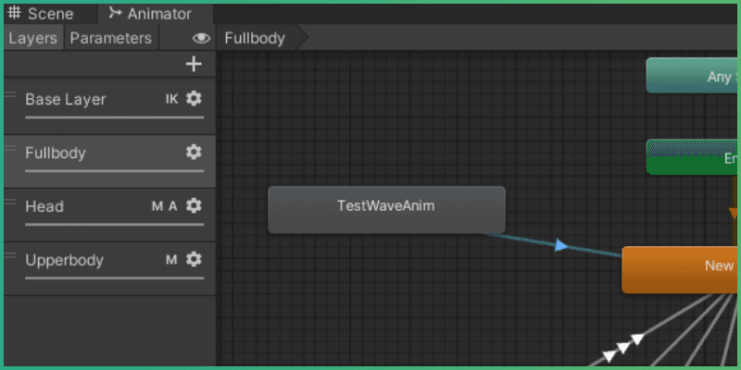The height and width of the screenshot is (370, 741).
Task: Toggle the eye visibility icon in Animator
Action: coord(201,39)
